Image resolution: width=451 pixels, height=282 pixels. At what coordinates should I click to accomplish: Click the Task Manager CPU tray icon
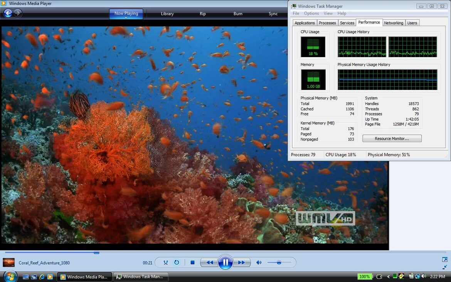[x=395, y=277]
